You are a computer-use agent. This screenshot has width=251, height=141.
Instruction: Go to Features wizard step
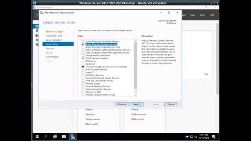[50, 49]
